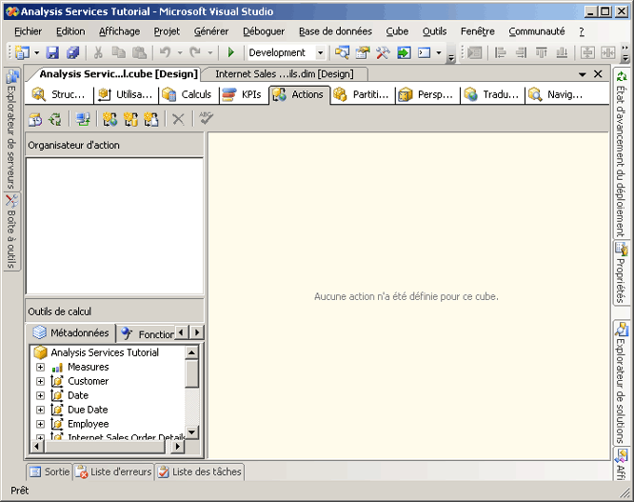The height and width of the screenshot is (502, 634).
Task: Open the Fichier menu
Action: (28, 31)
